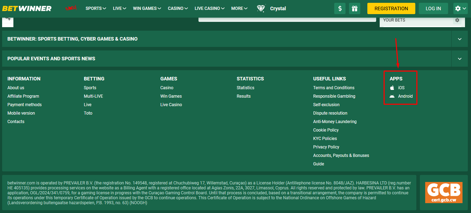The image size is (471, 213).
Task: Open the More dropdown menu
Action: coord(239,8)
